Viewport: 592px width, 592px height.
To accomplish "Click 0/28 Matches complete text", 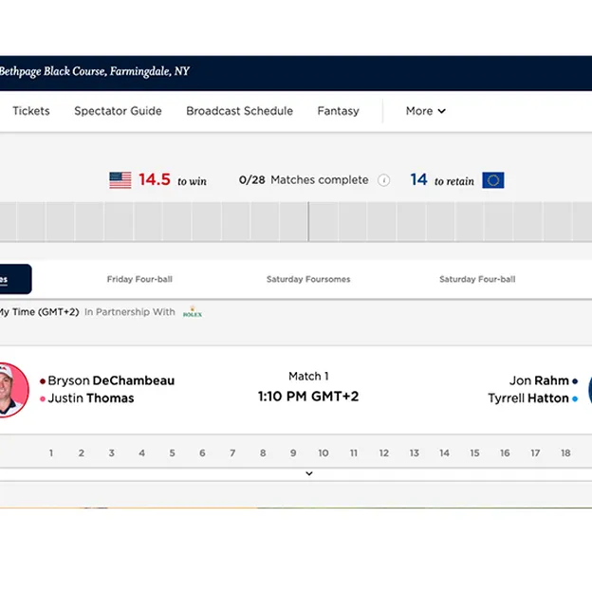I will click(304, 180).
